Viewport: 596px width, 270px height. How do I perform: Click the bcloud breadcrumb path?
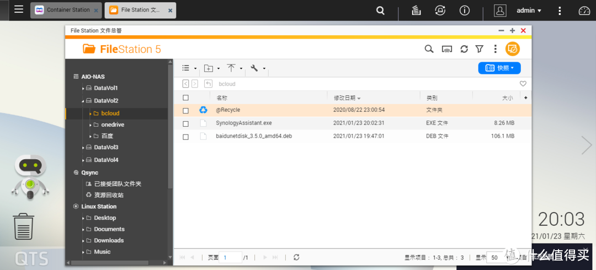point(227,84)
